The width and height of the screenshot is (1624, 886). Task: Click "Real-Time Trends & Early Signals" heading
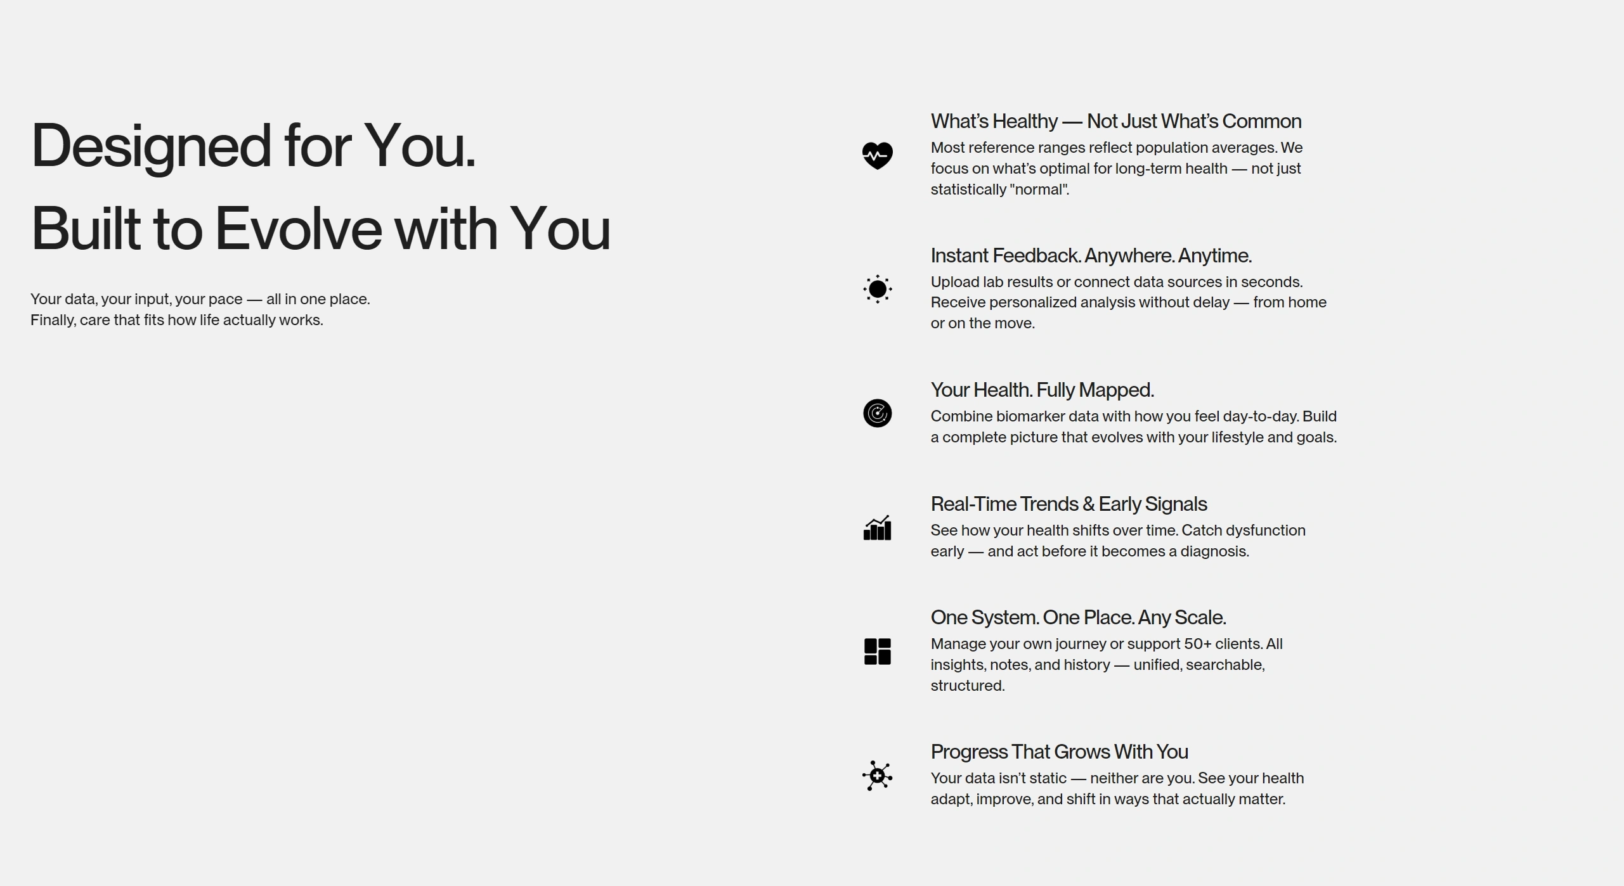click(1069, 504)
